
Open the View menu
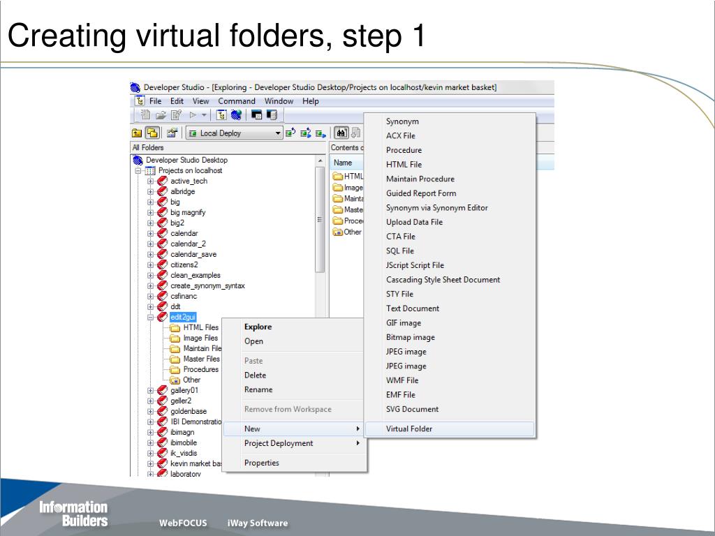coord(200,101)
